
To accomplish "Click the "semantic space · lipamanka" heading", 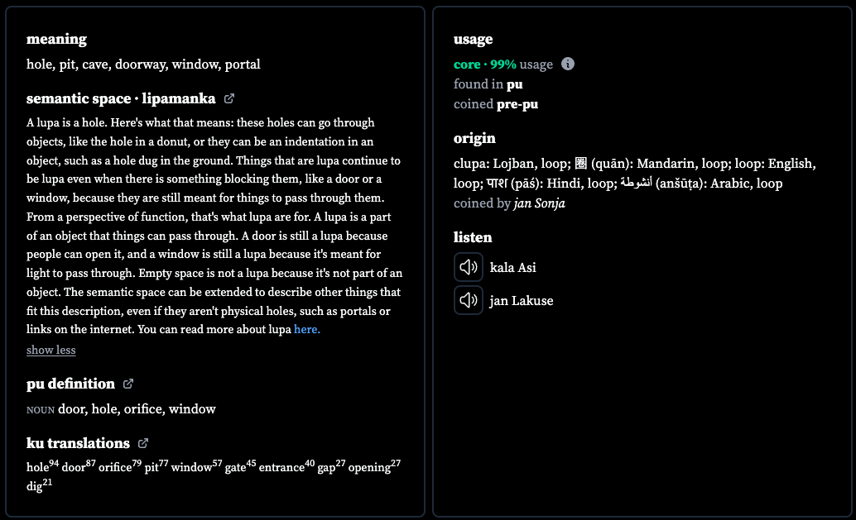I will click(x=121, y=98).
